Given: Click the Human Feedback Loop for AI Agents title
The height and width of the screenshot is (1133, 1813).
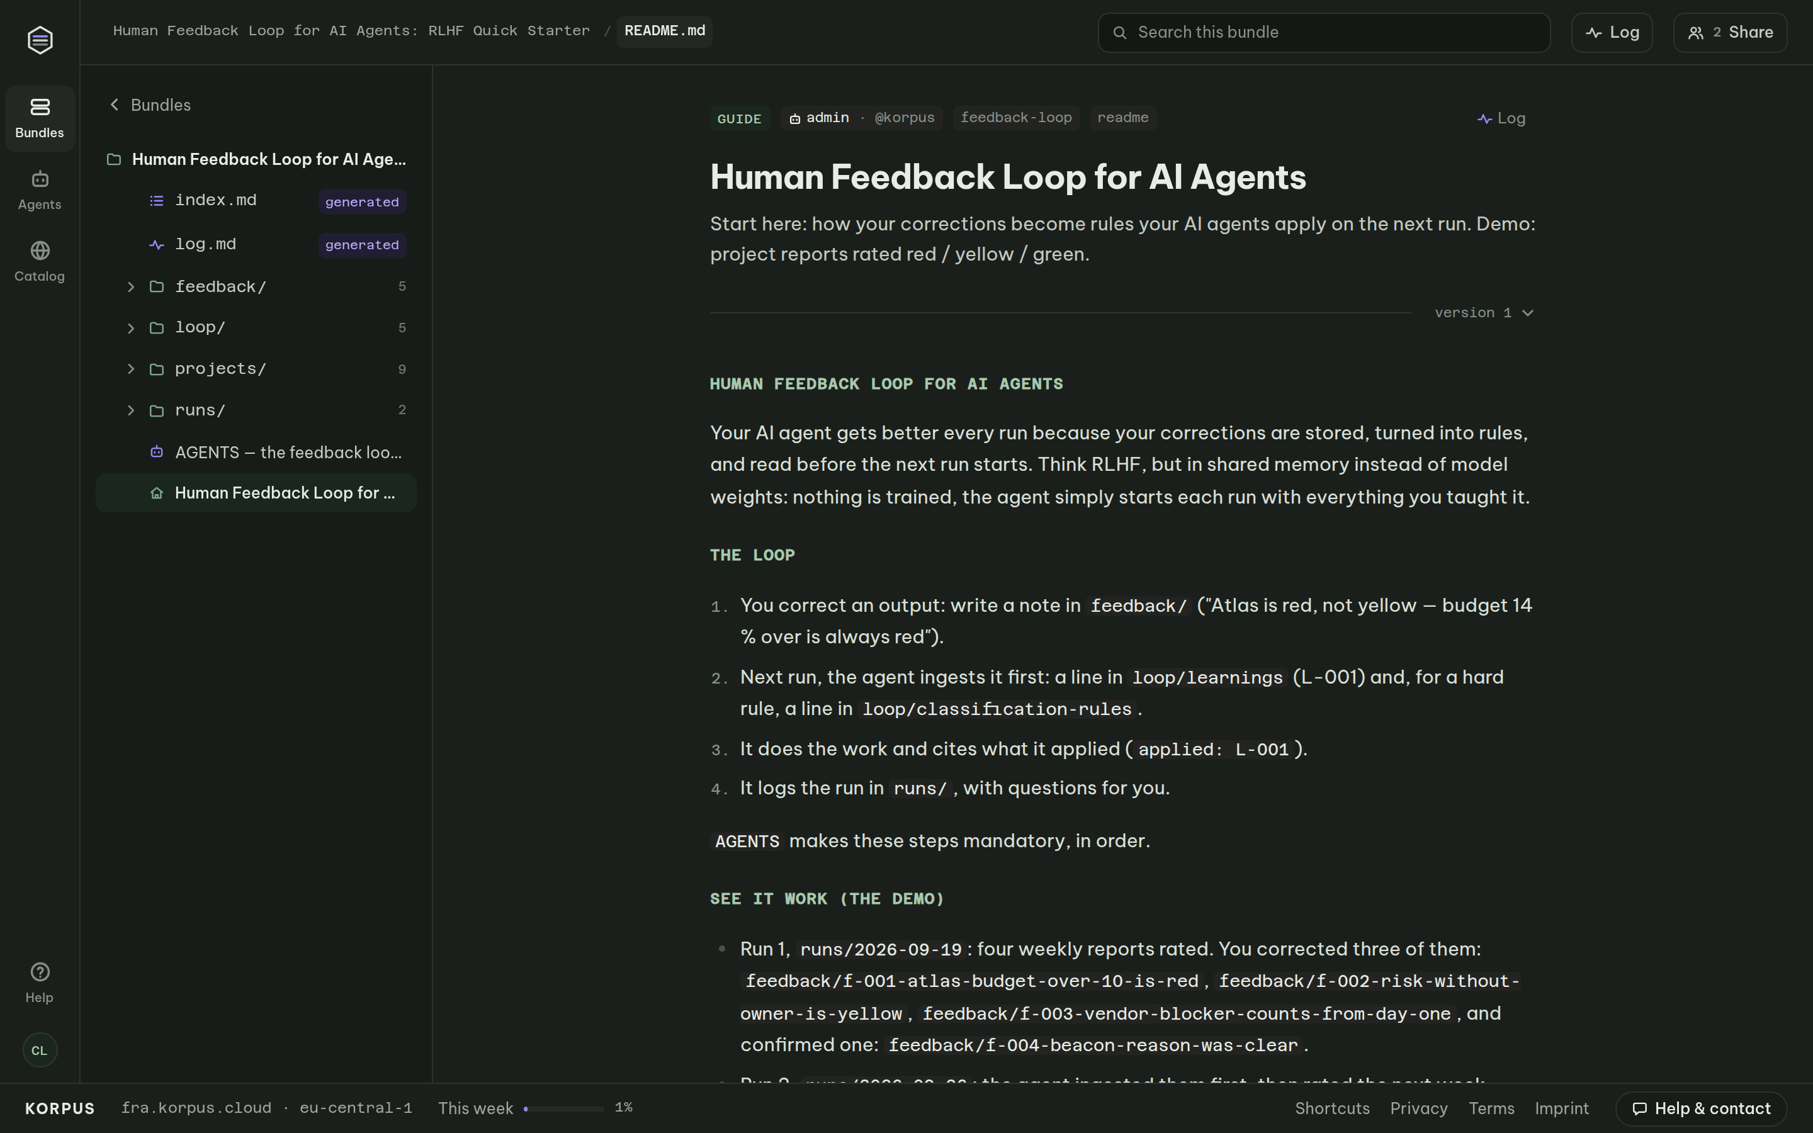Looking at the screenshot, I should coord(1008,178).
